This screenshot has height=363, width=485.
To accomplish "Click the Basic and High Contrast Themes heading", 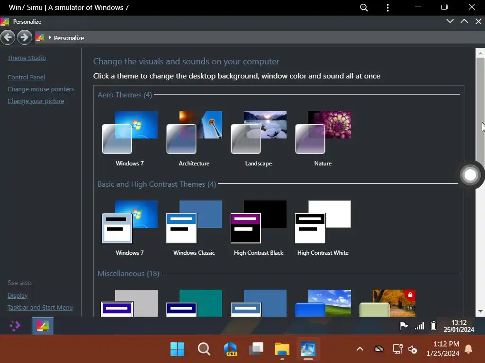I will (156, 184).
